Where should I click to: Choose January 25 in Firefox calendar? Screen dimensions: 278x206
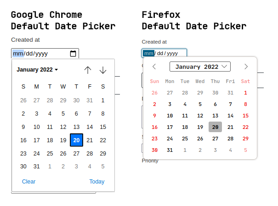(x=185, y=139)
